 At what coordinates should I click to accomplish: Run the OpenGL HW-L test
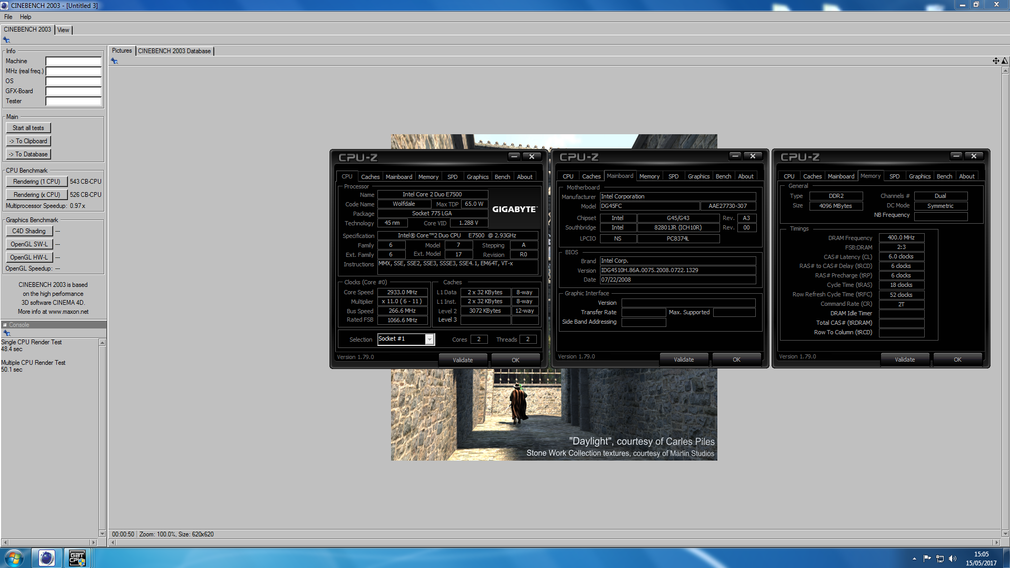point(29,257)
